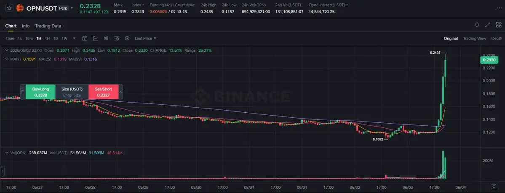Click MA(7) value 0.1591
Image resolution: width=505 pixels, height=193 pixels.
pyautogui.click(x=29, y=59)
